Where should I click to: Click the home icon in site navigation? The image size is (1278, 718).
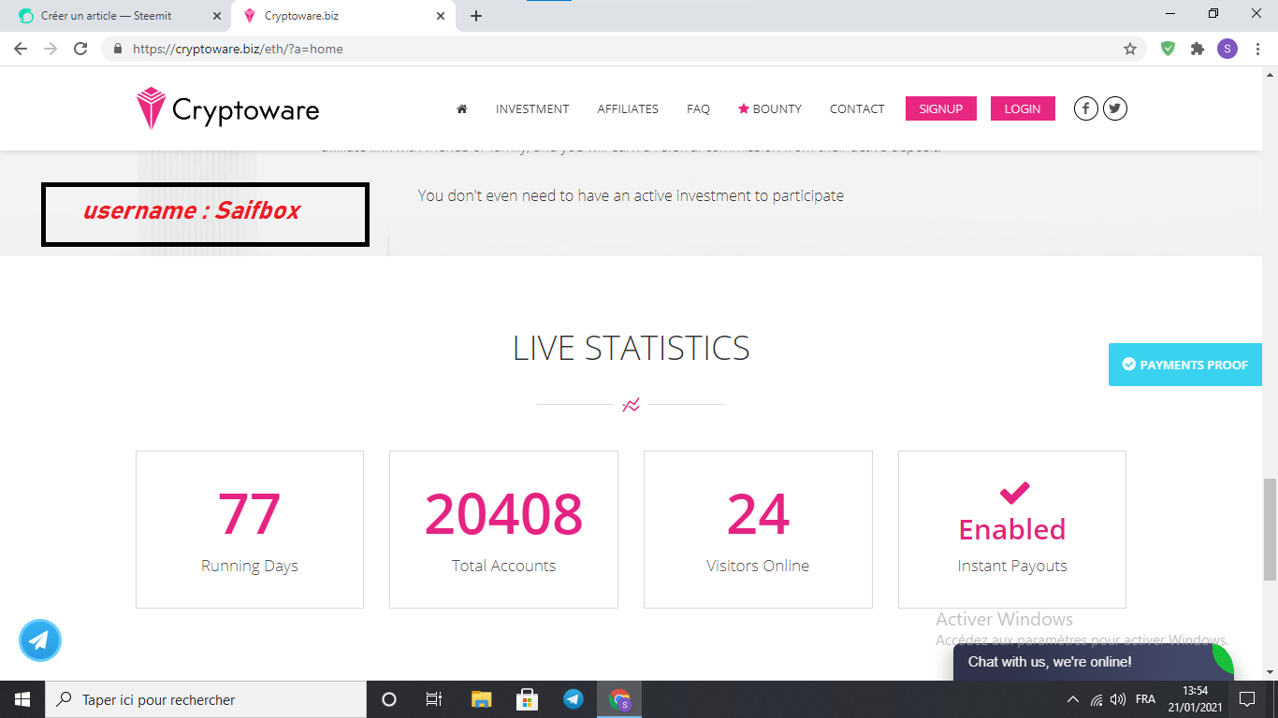461,109
